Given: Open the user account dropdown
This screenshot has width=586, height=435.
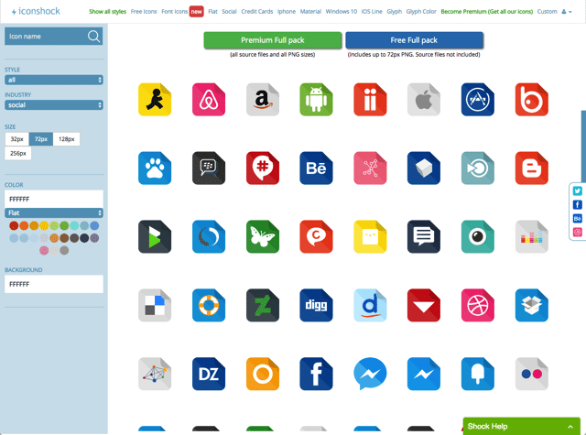Looking at the screenshot, I should tap(567, 12).
